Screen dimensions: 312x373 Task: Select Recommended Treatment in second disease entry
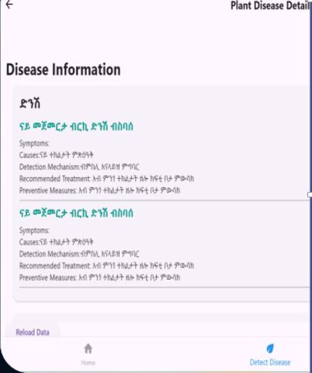click(x=106, y=265)
